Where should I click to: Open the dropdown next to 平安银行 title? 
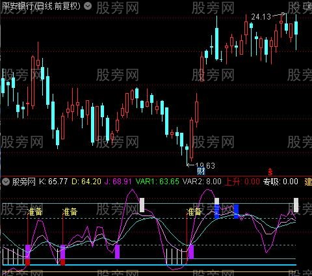click(88, 6)
